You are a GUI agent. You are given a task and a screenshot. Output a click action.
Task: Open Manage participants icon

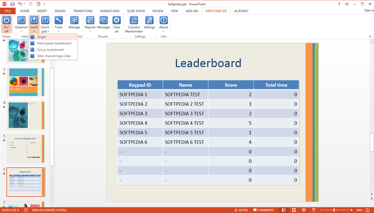[74, 21]
